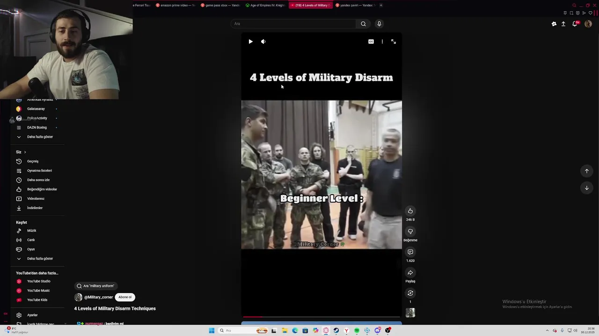
Task: Like the Short with thumbs up
Action: 410,211
